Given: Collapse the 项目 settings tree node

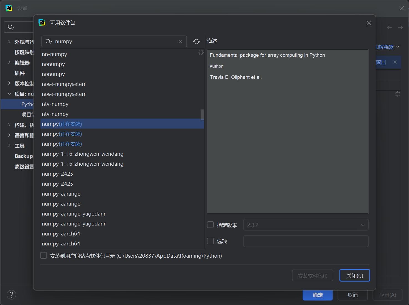Looking at the screenshot, I should click(9, 94).
